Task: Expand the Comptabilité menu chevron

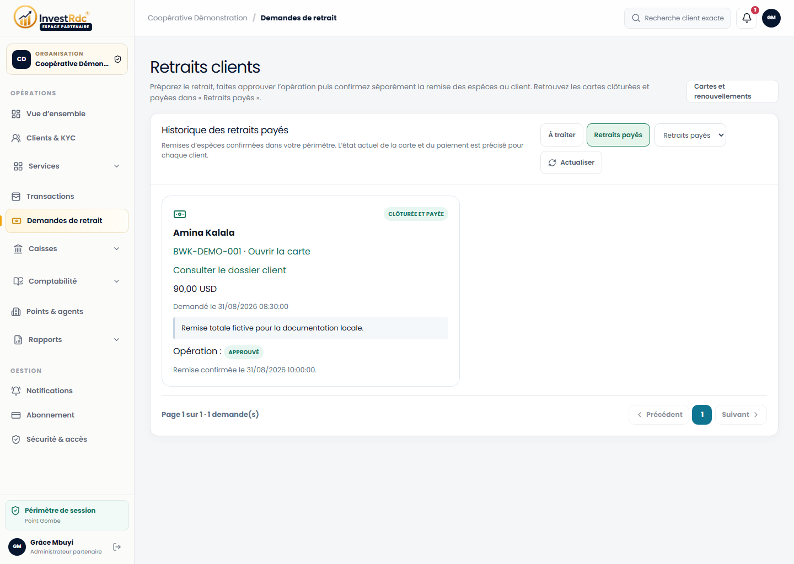Action: [x=116, y=281]
